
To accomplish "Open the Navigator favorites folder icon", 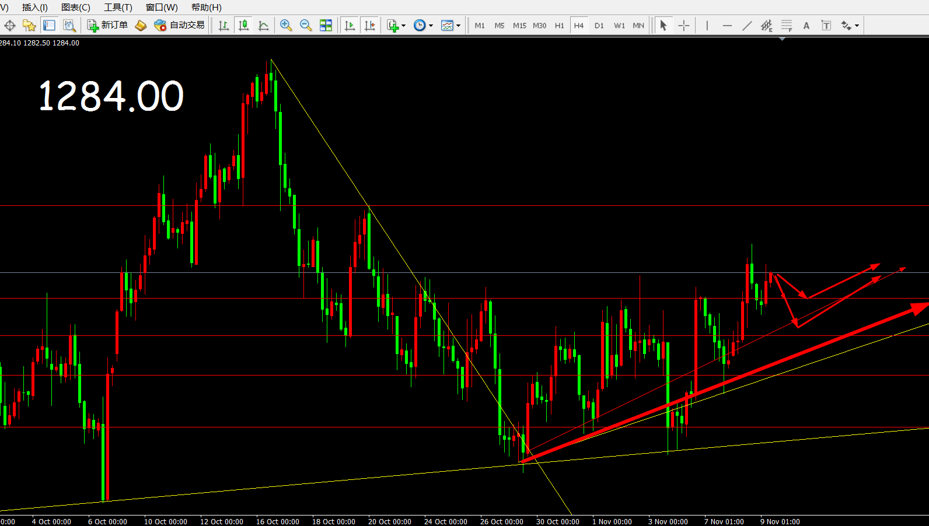I will point(29,25).
